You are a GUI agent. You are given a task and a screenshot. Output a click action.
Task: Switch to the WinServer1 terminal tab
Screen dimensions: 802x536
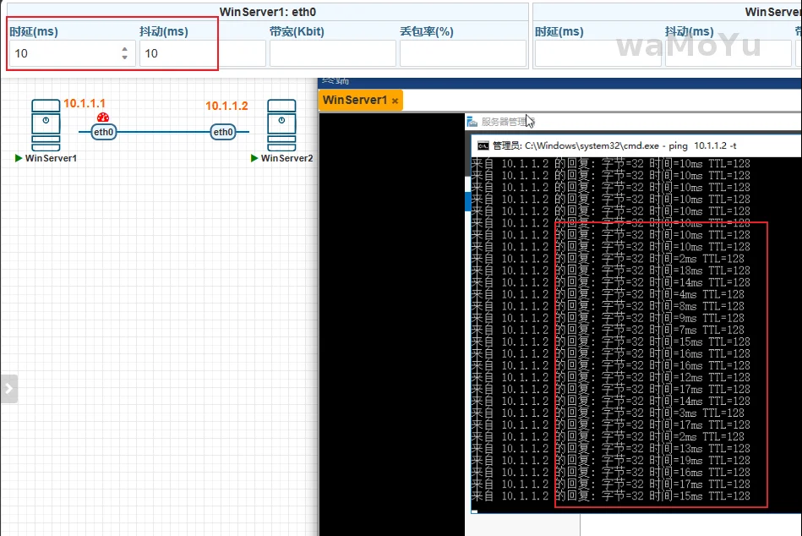(x=355, y=100)
